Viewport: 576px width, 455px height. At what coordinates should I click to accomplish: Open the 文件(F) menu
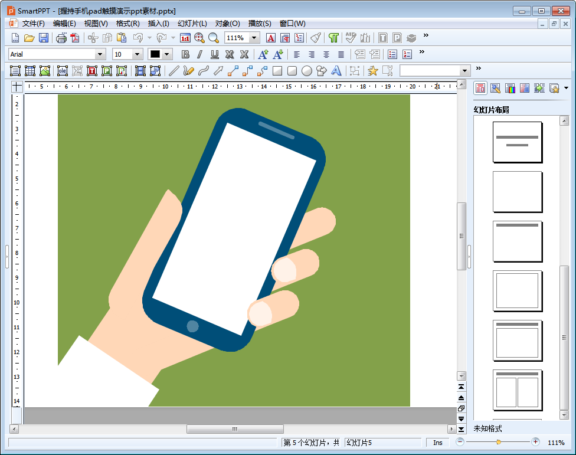[34, 24]
